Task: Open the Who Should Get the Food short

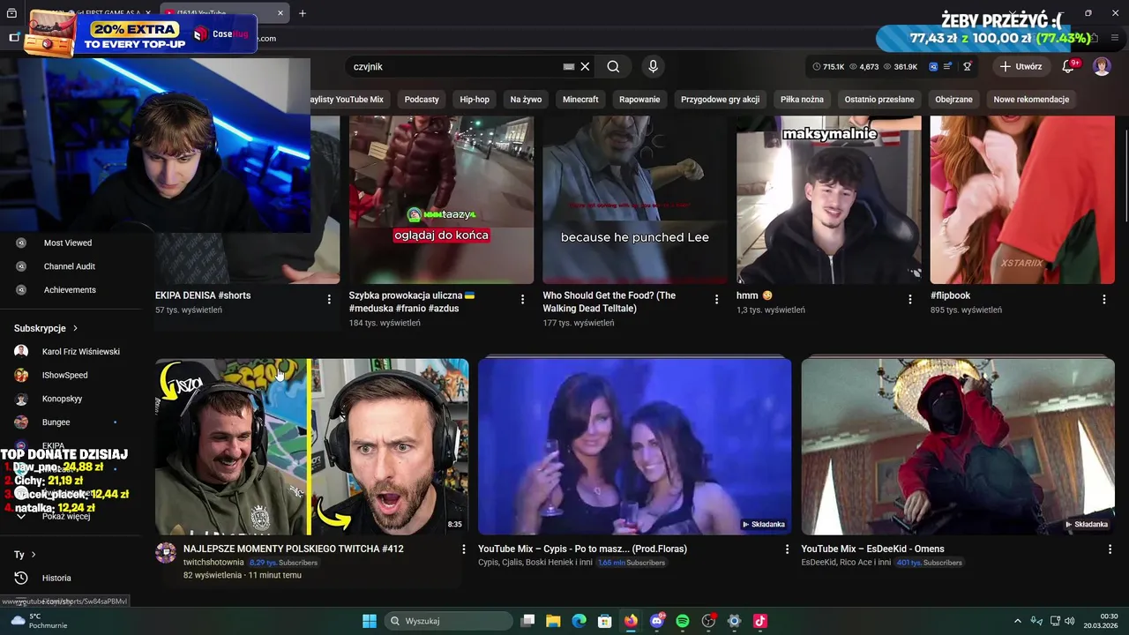Action: (x=635, y=200)
